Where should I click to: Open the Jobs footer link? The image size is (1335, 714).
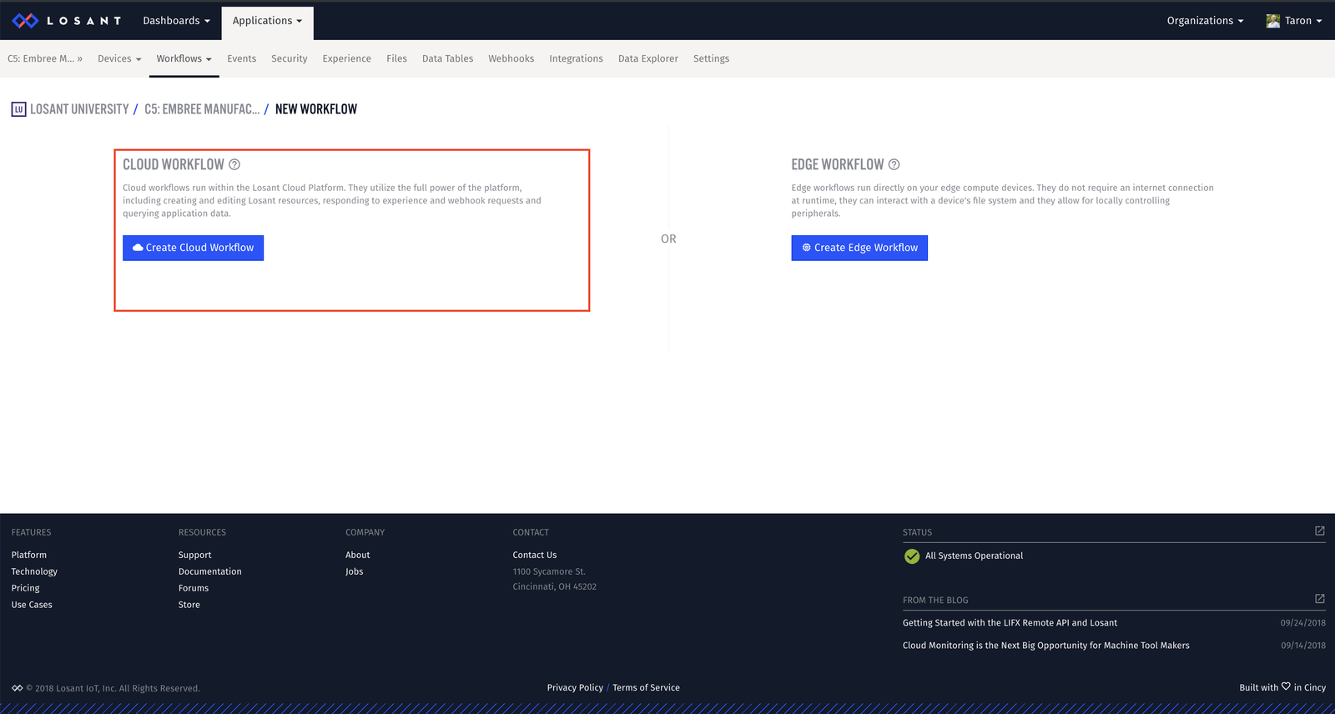click(x=354, y=571)
